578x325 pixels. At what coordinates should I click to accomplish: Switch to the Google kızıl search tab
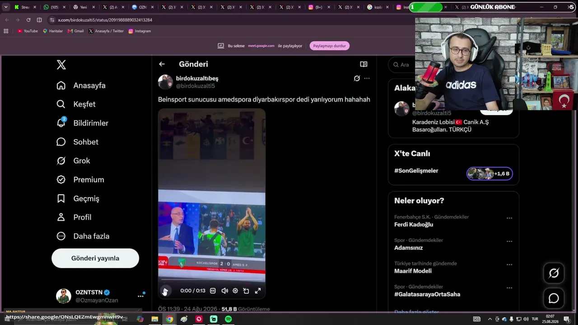tap(378, 7)
